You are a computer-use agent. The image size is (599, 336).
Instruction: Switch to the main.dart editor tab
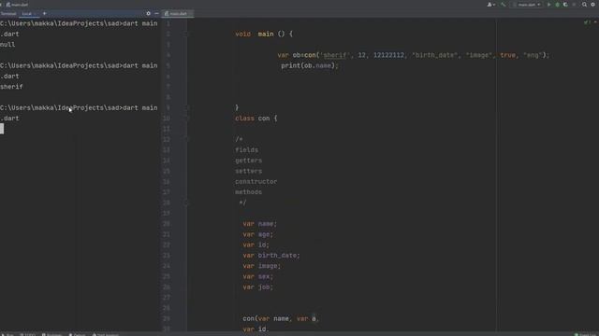click(177, 14)
